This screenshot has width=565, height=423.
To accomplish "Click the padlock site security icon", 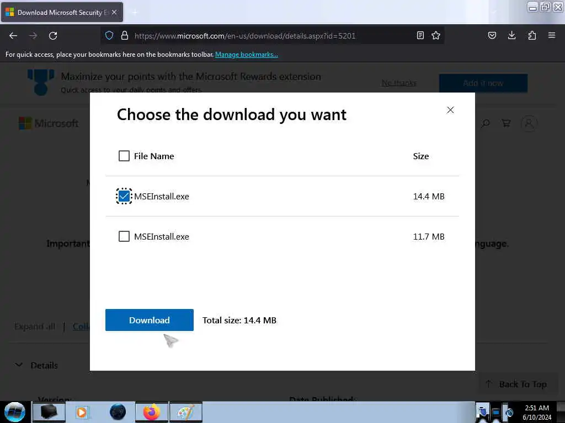I will [125, 36].
